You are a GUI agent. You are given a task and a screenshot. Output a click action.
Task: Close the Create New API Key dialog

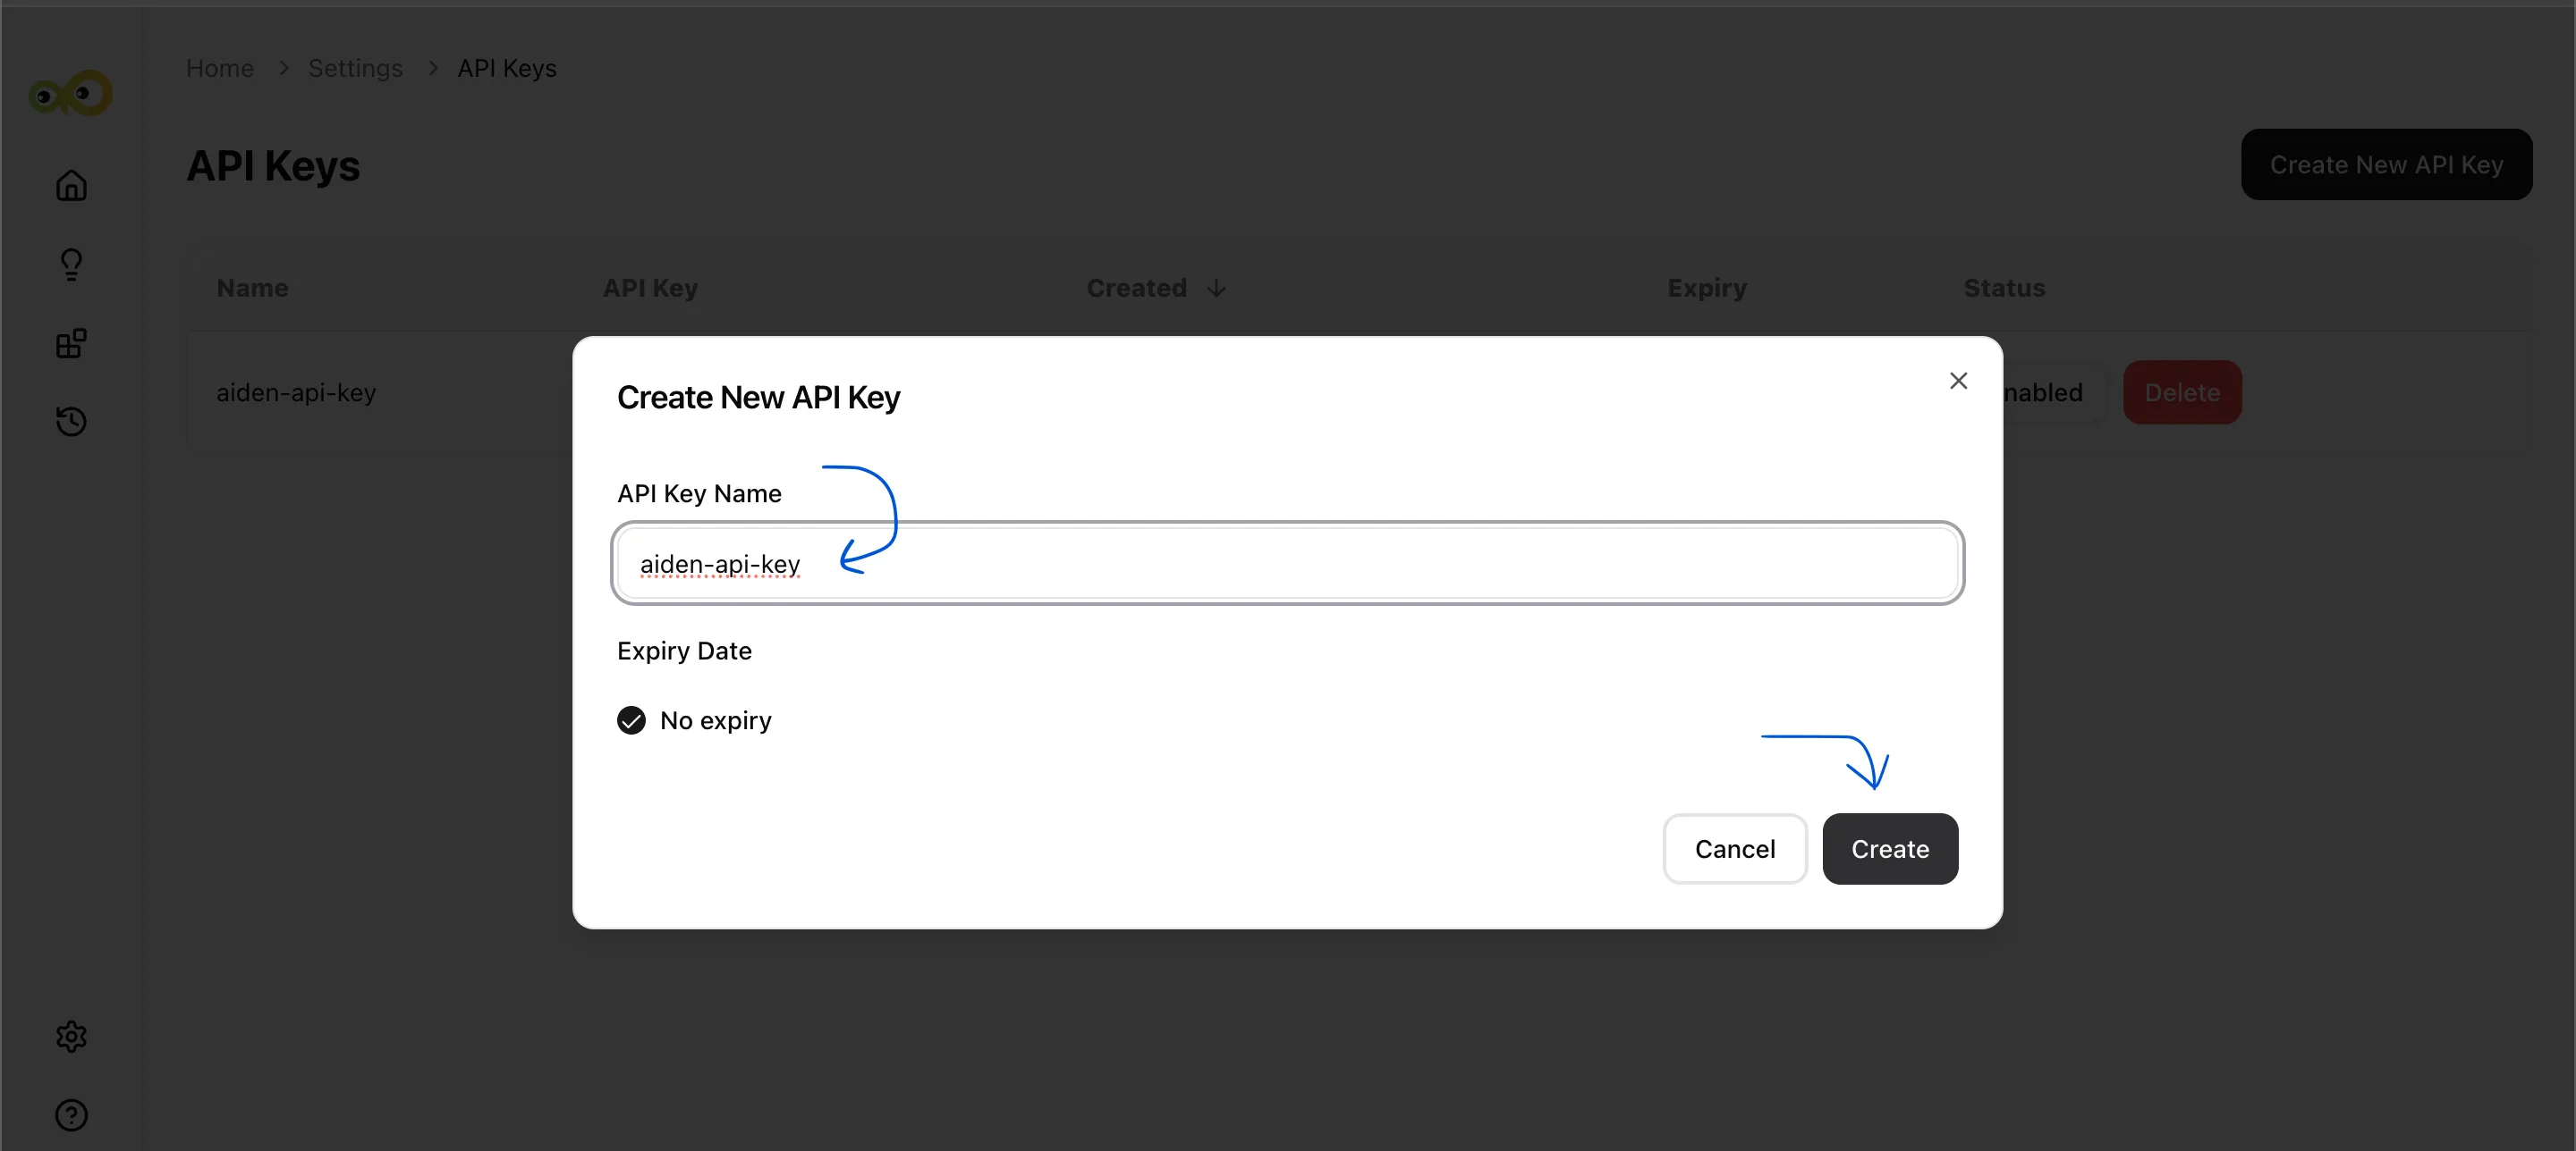(1958, 381)
